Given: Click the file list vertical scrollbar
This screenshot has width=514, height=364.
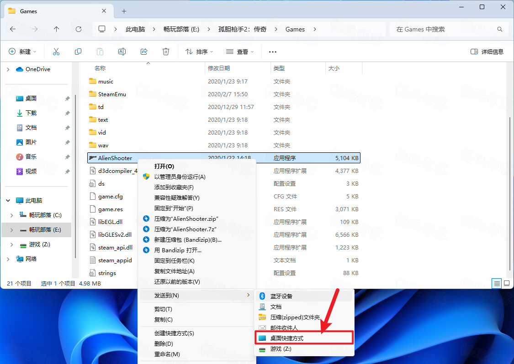Looking at the screenshot, I should pos(510,193).
